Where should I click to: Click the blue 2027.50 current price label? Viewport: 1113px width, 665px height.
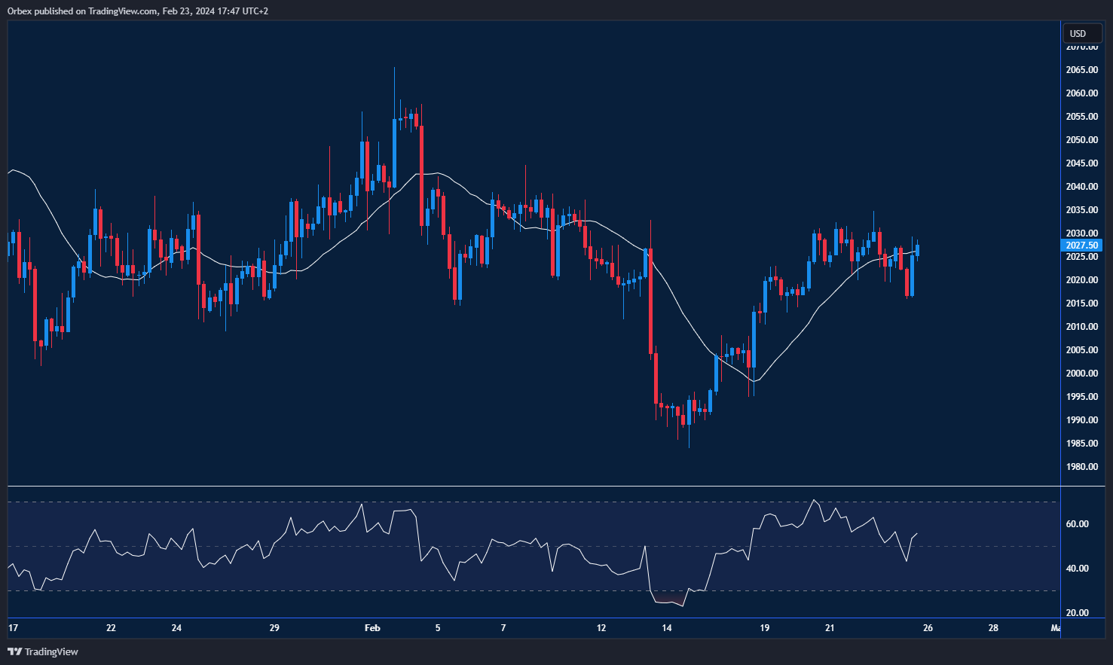pos(1081,245)
